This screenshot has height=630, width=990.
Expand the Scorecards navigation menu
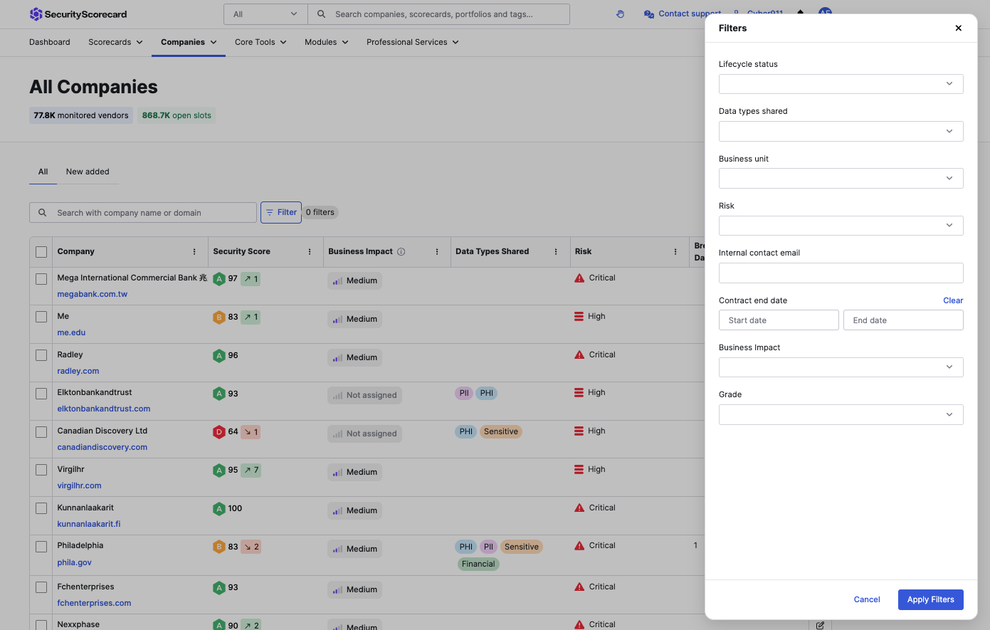tap(115, 42)
